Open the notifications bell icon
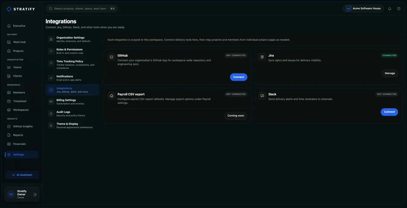The image size is (407, 208). [390, 9]
